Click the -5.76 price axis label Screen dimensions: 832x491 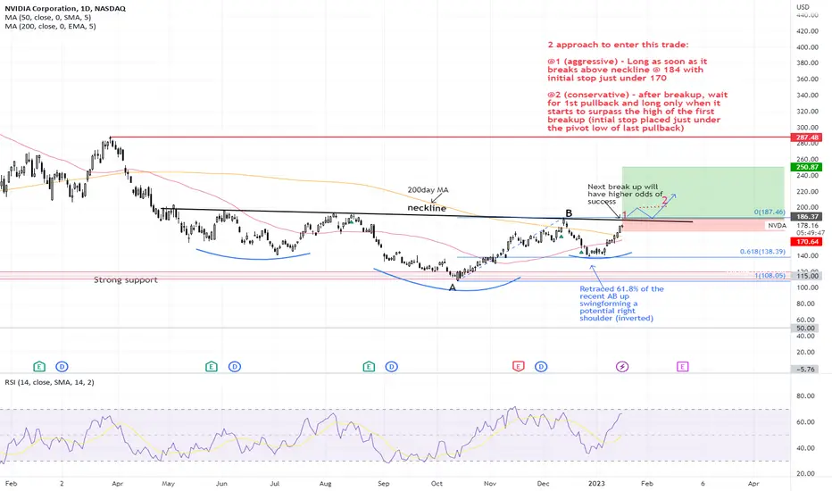[x=805, y=369]
